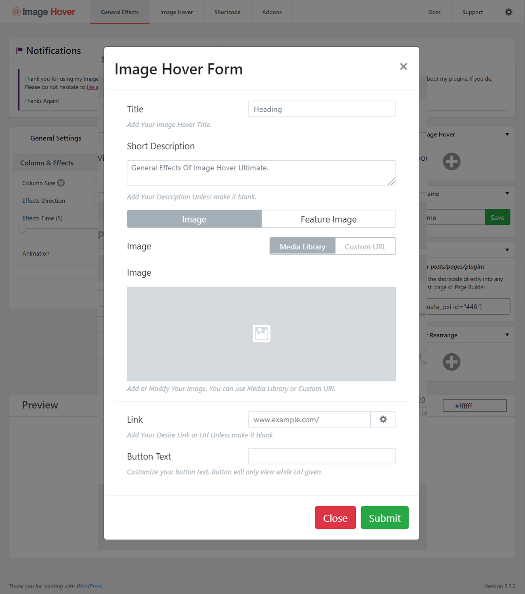The width and height of the screenshot is (525, 594).
Task: Select the Feature Image toggle option
Action: tap(329, 219)
